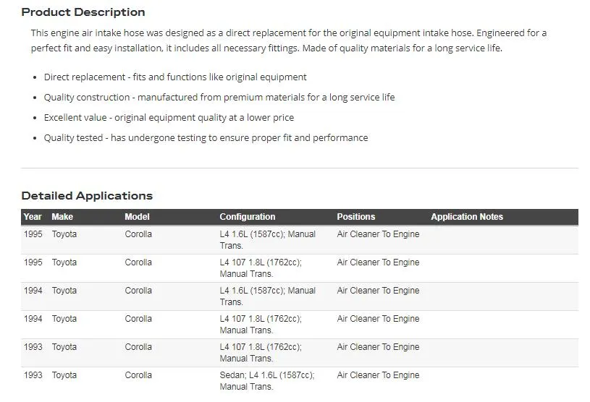
Task: Click 'Air Cleaner To Engine' in the first row
Action: coord(378,234)
